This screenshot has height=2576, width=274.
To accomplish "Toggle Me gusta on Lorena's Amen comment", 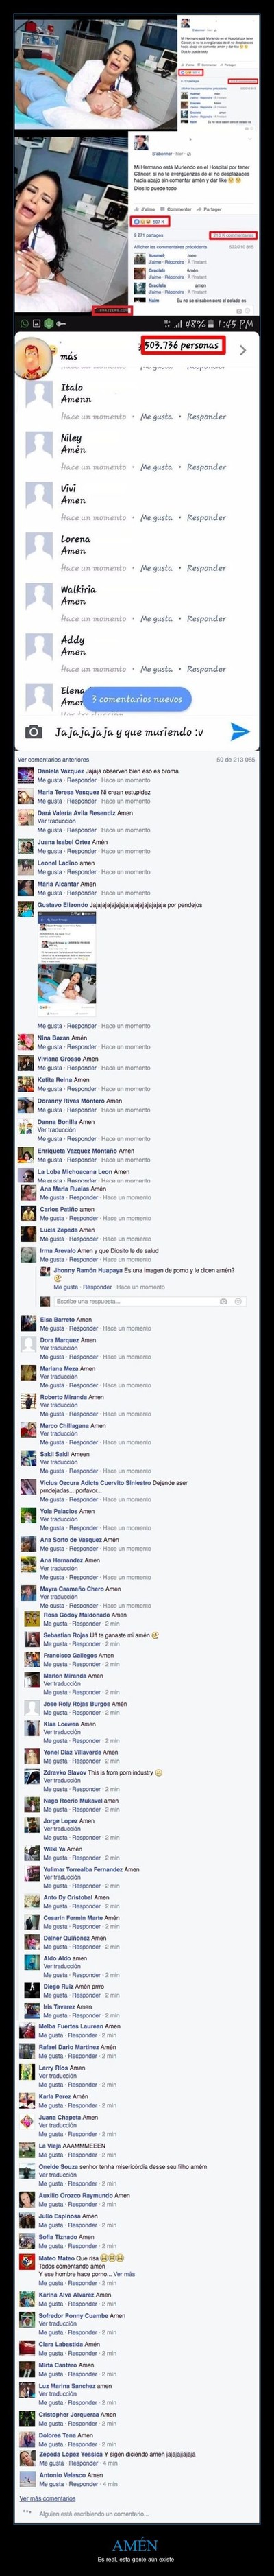I will (156, 568).
